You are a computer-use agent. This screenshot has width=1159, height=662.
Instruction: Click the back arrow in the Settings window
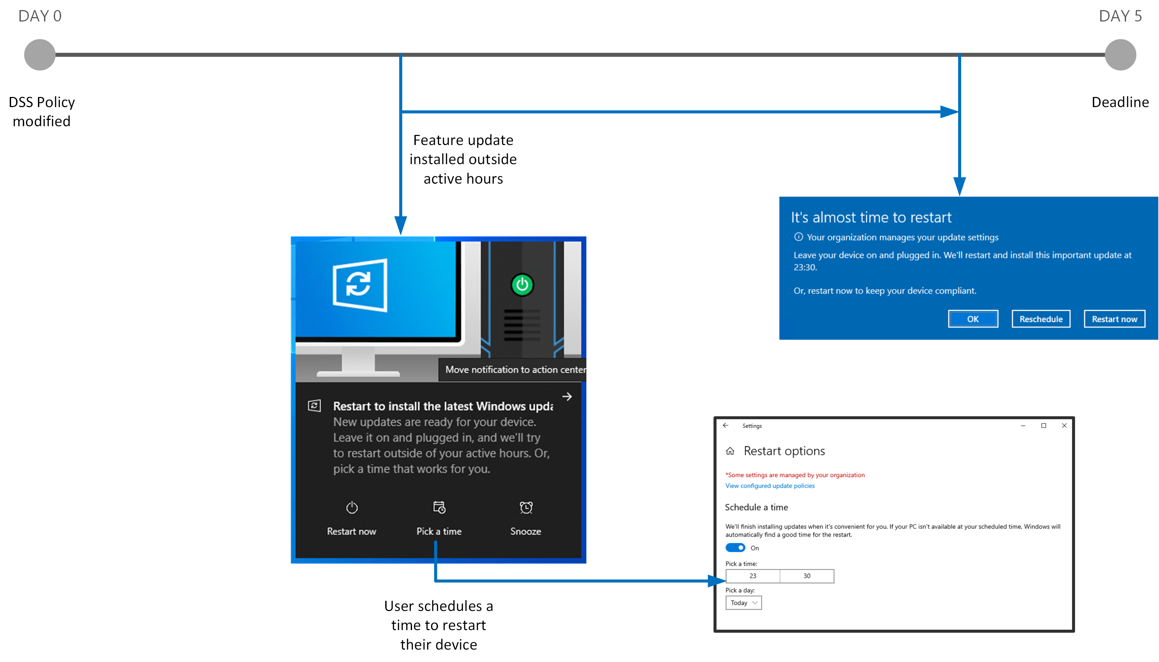pyautogui.click(x=725, y=426)
